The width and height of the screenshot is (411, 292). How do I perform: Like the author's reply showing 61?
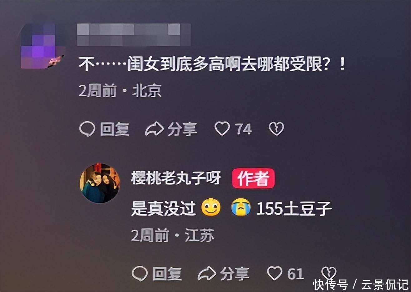[275, 274]
